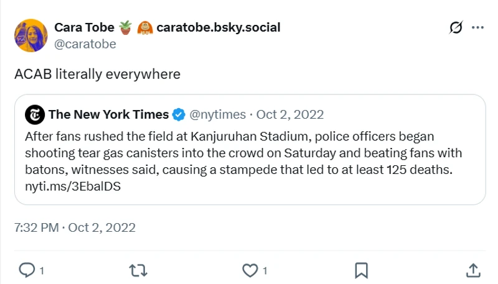
Task: Click The New York Times account name
Action: click(108, 114)
